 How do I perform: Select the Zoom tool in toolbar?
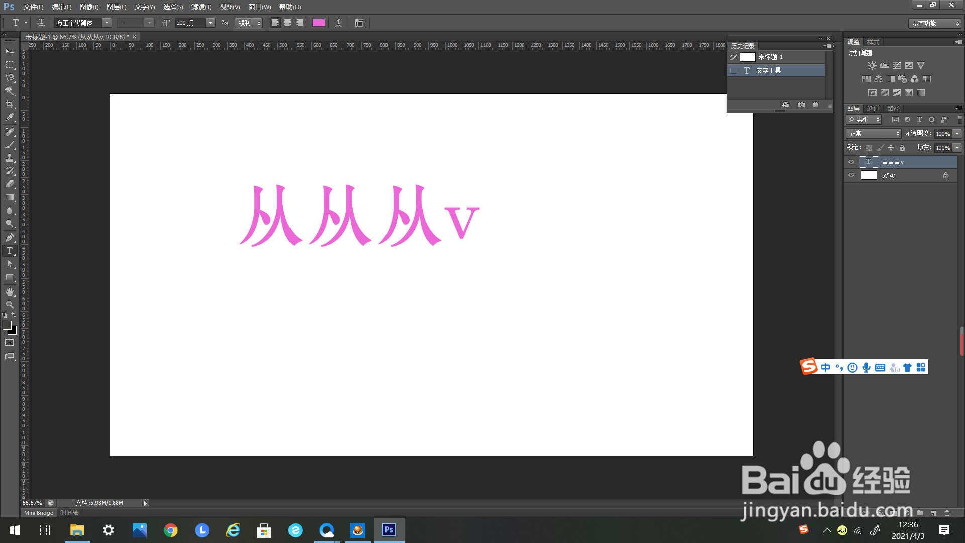10,305
